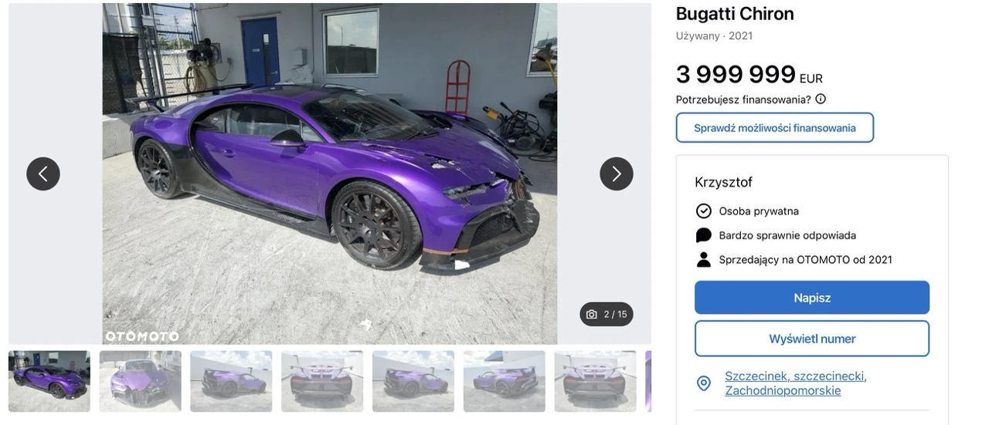Click the speech bubble response icon
The width and height of the screenshot is (989, 425).
click(704, 235)
